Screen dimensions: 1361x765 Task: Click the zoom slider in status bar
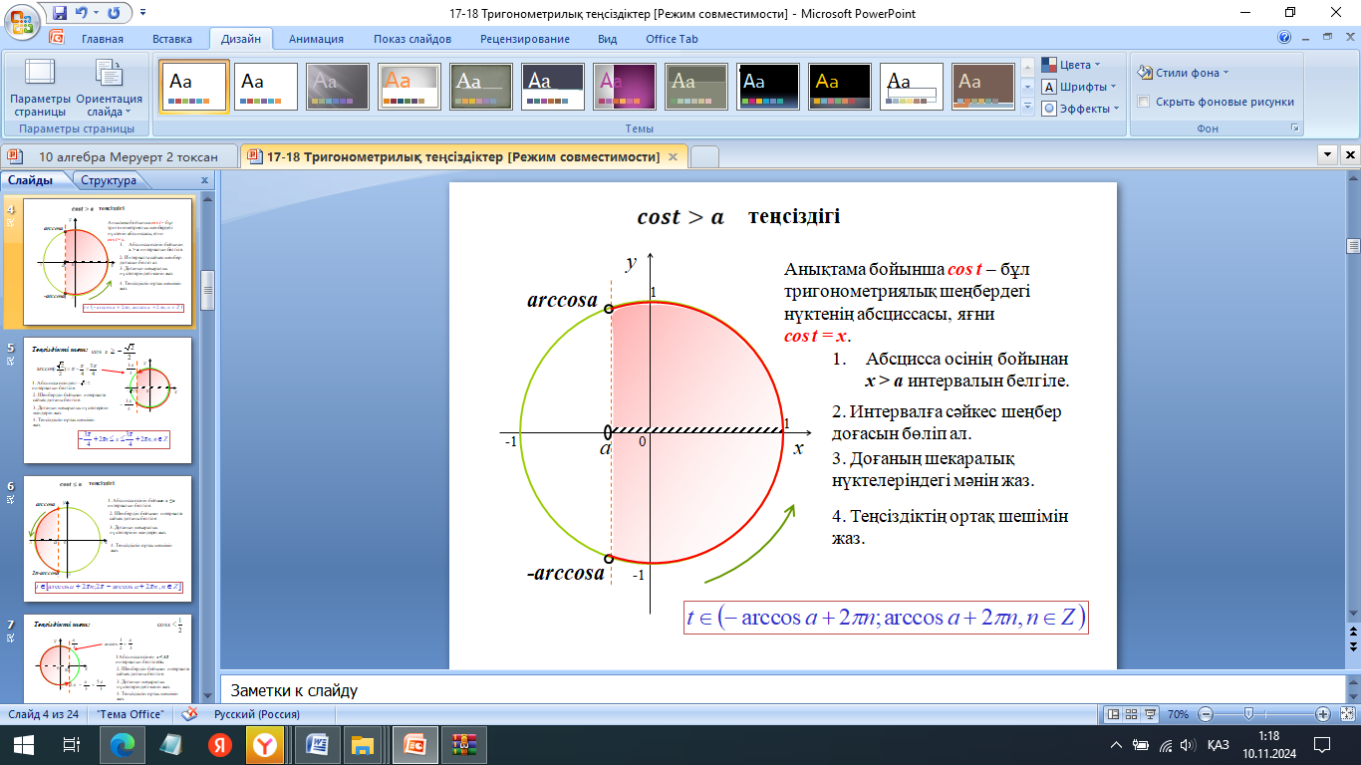(x=1248, y=714)
